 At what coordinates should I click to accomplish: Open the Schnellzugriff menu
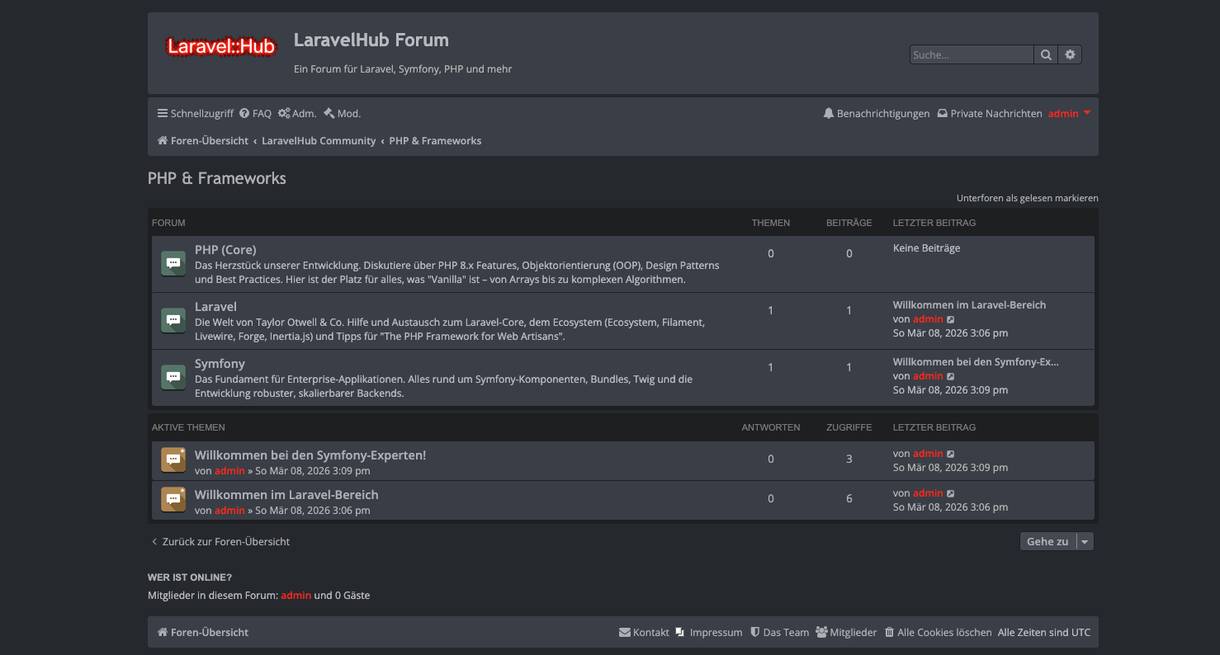195,113
